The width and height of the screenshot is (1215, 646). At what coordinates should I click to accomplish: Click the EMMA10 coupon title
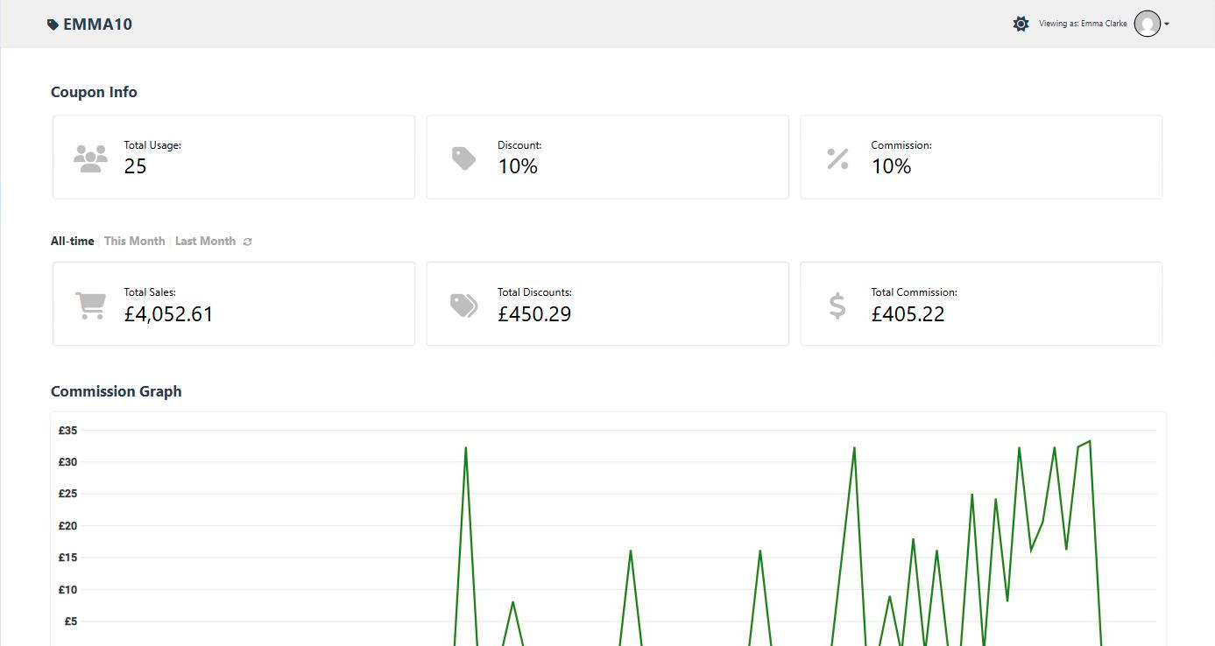point(98,25)
